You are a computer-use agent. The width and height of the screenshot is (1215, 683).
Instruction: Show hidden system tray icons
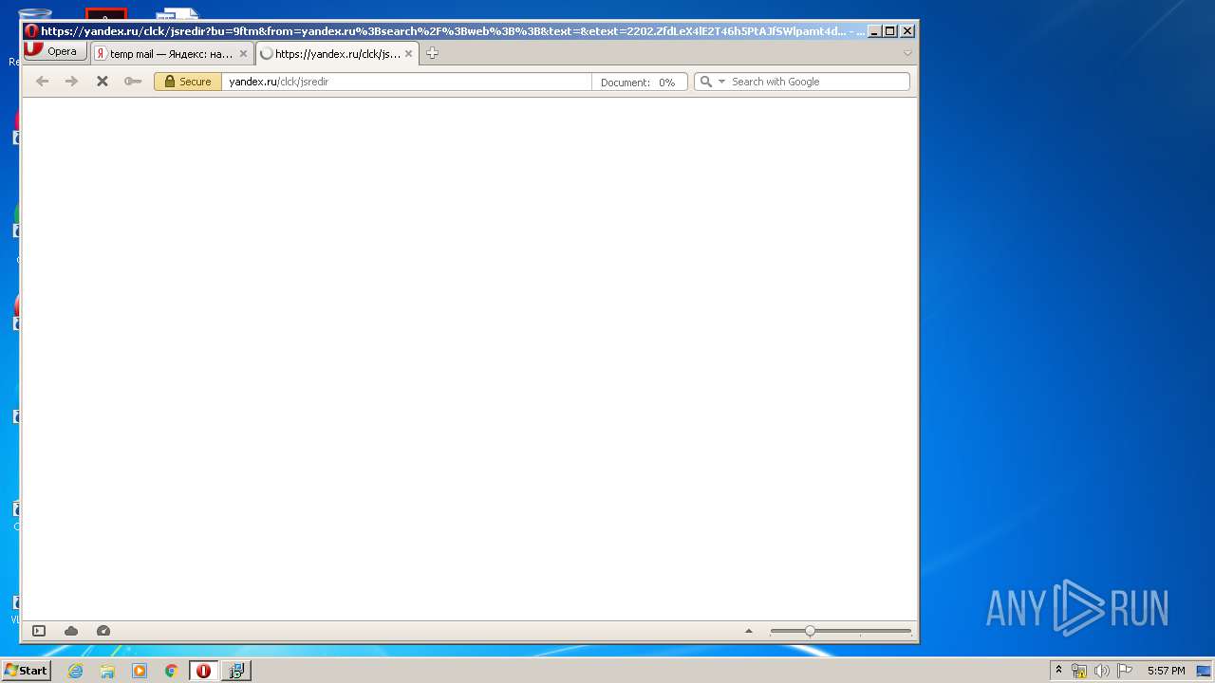[x=1059, y=671]
